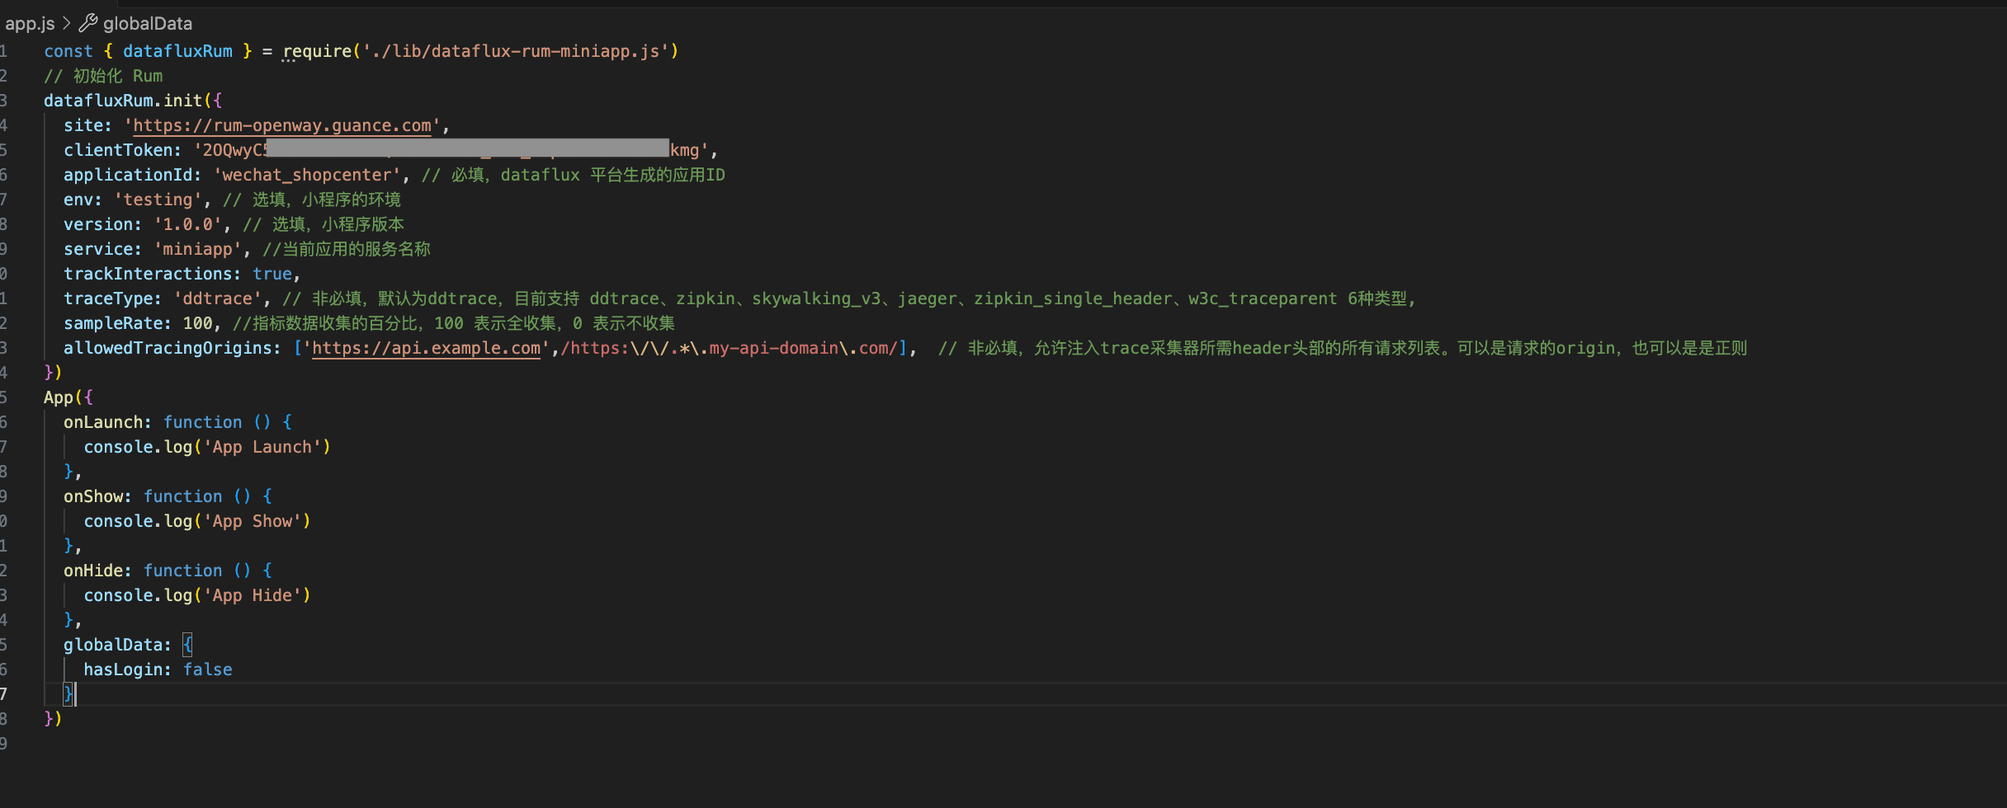Click the site property name

(83, 125)
